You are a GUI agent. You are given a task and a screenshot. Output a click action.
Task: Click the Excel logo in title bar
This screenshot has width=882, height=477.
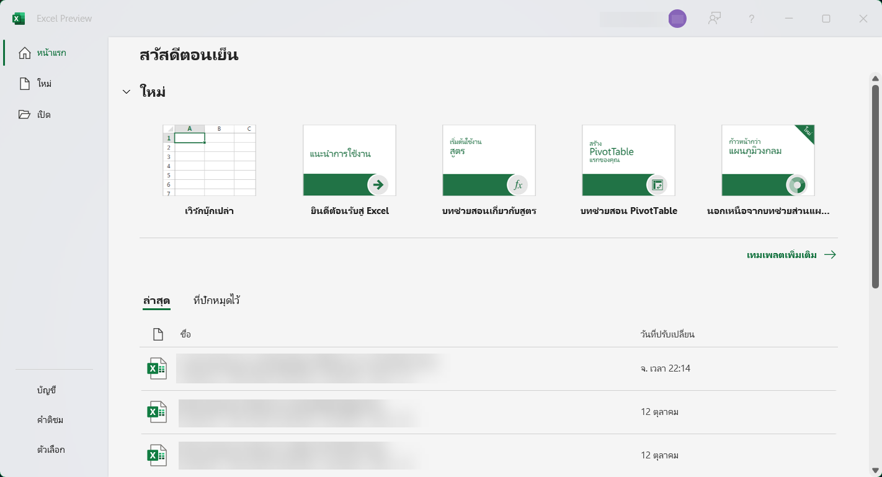click(19, 19)
